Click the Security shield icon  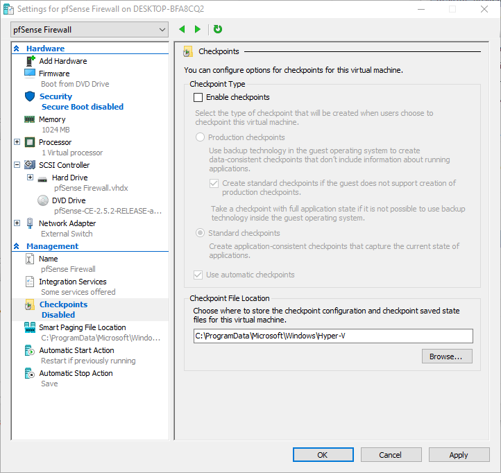[x=30, y=96]
